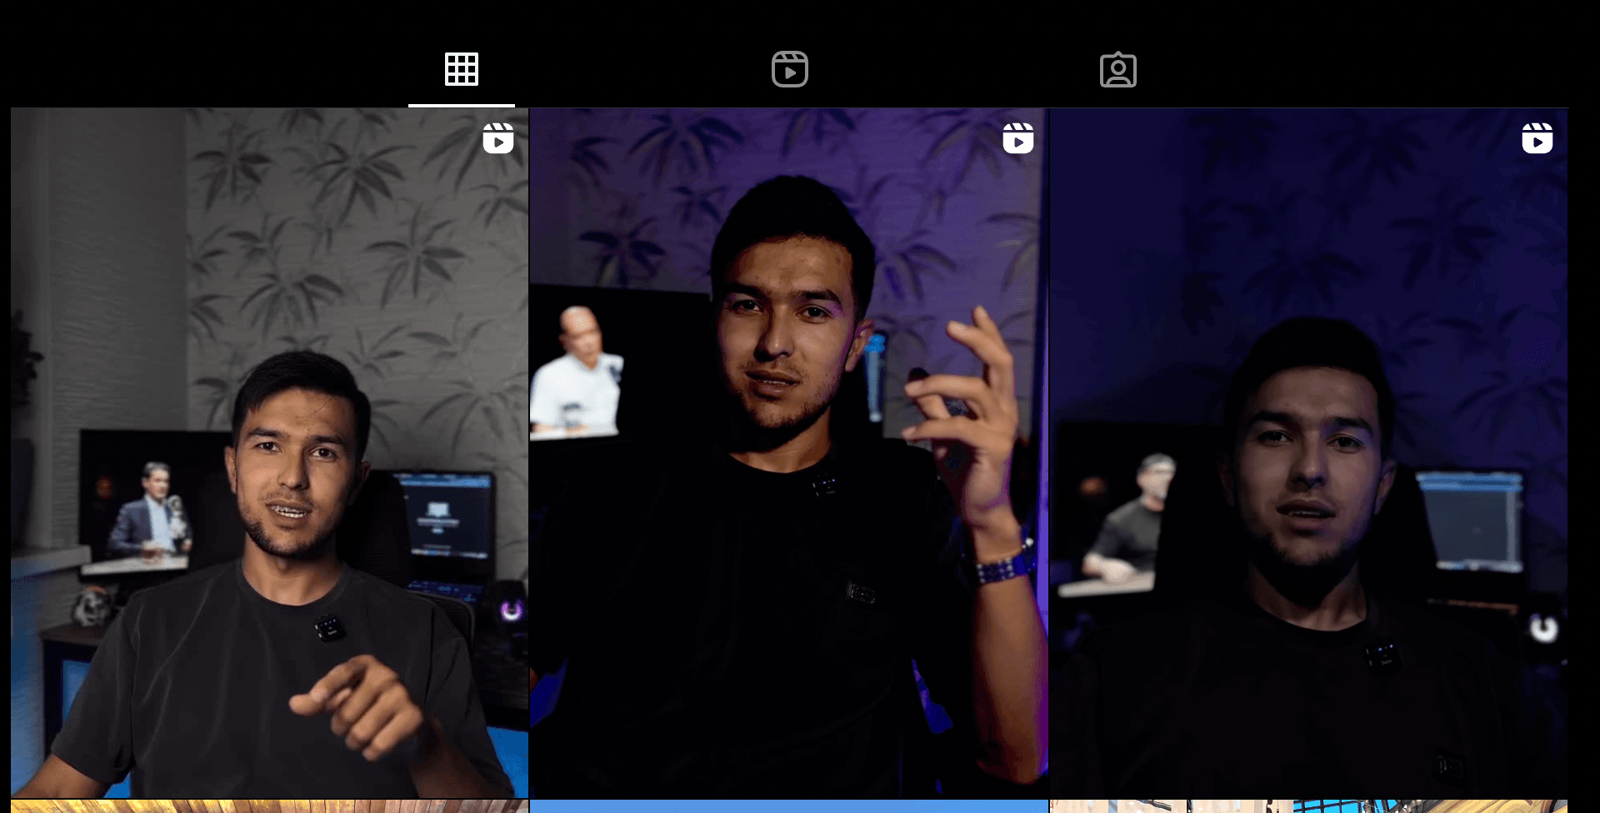Open the tagged photos tab
Viewport: 1600px width, 813px height.
1118,69
